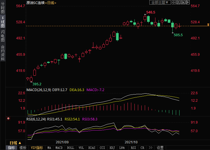Click the play-style chart icon at top right
This screenshot has height=150, width=210.
(183, 2)
